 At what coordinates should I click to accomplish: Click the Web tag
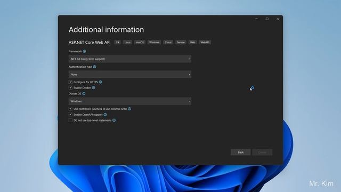pyautogui.click(x=192, y=42)
